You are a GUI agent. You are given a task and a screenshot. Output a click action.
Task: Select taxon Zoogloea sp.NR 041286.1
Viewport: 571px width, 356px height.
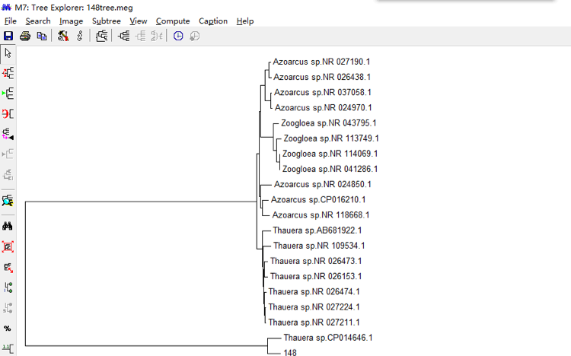330,169
